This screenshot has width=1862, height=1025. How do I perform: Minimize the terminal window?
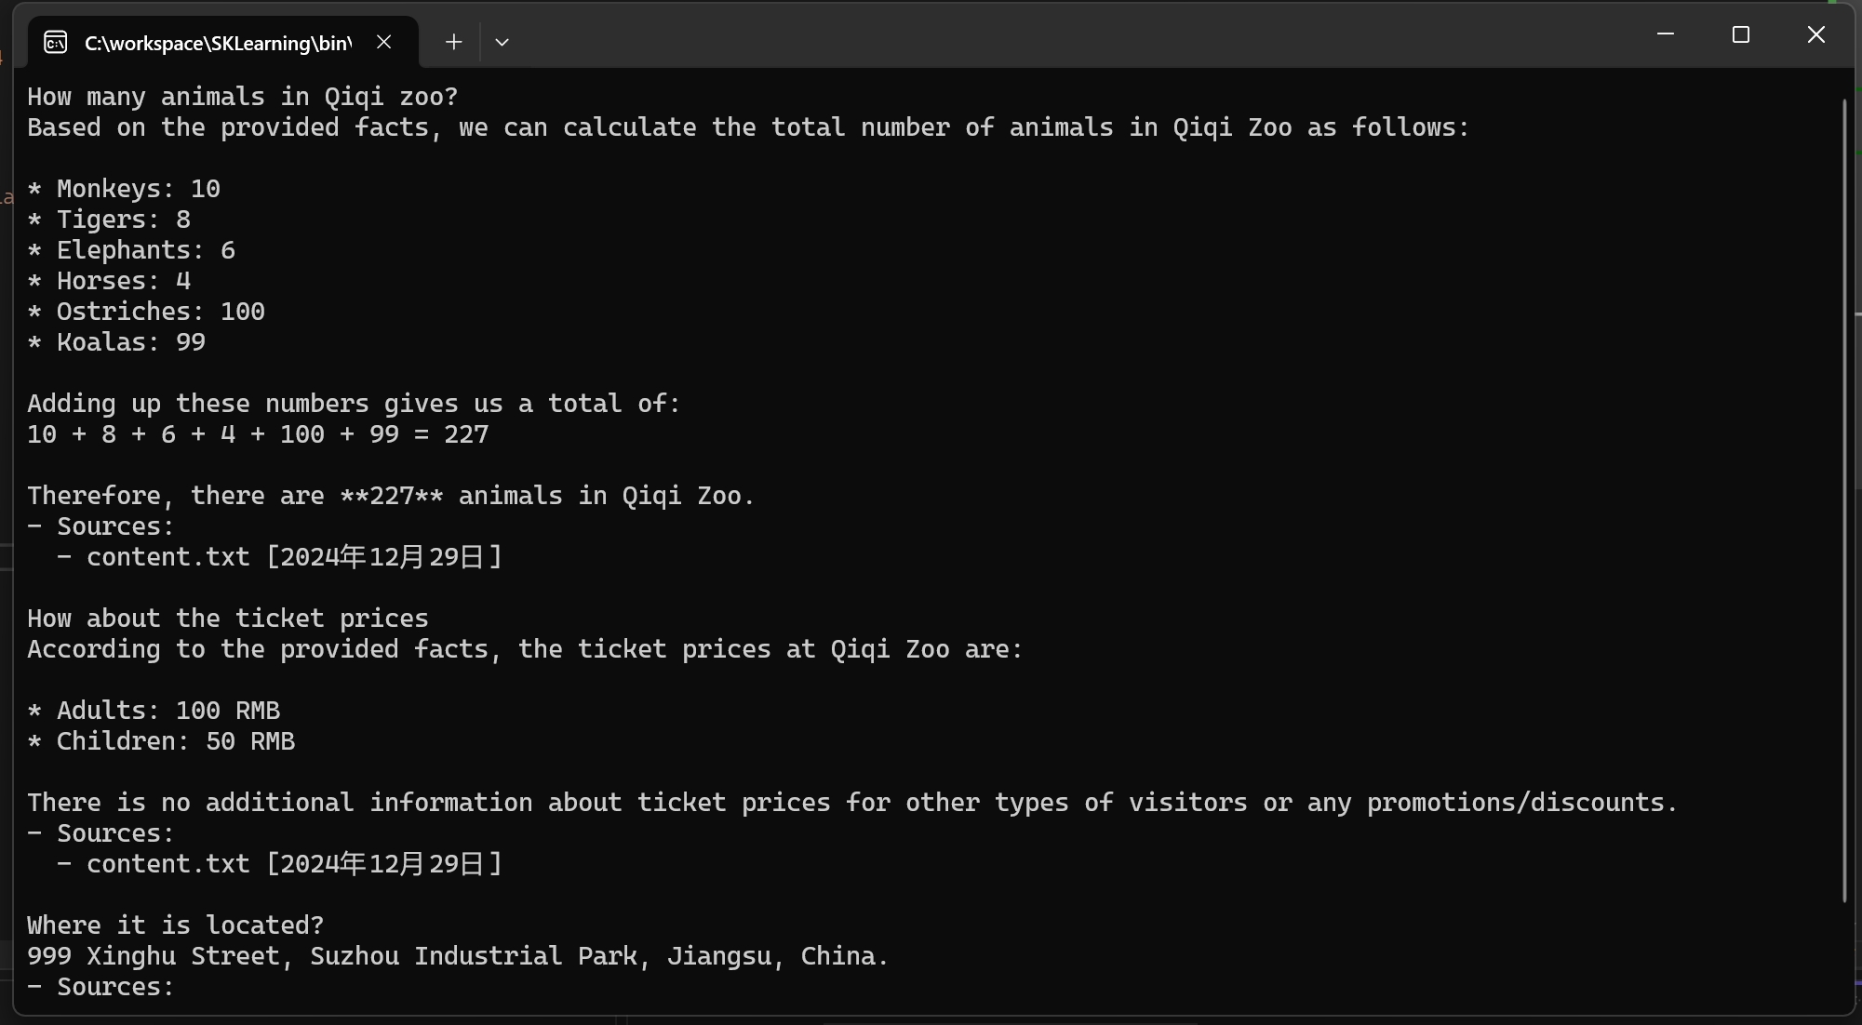1666,34
